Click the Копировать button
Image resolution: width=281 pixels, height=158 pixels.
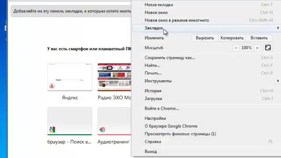(232, 38)
